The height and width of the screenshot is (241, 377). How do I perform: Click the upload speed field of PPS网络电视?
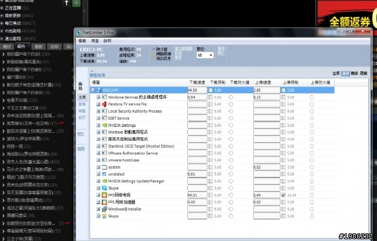coord(267,195)
